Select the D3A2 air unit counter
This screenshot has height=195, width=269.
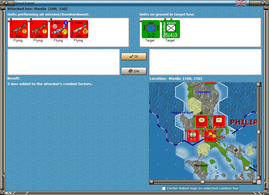click(x=39, y=29)
